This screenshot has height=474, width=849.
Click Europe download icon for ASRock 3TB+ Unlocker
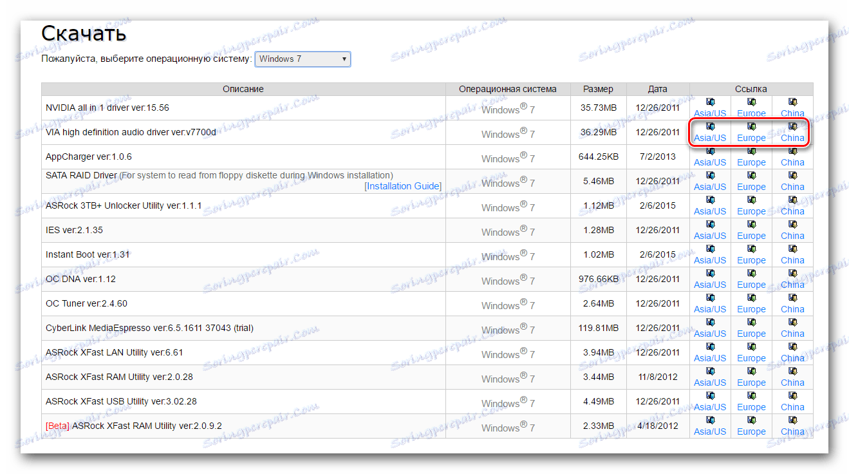click(751, 200)
